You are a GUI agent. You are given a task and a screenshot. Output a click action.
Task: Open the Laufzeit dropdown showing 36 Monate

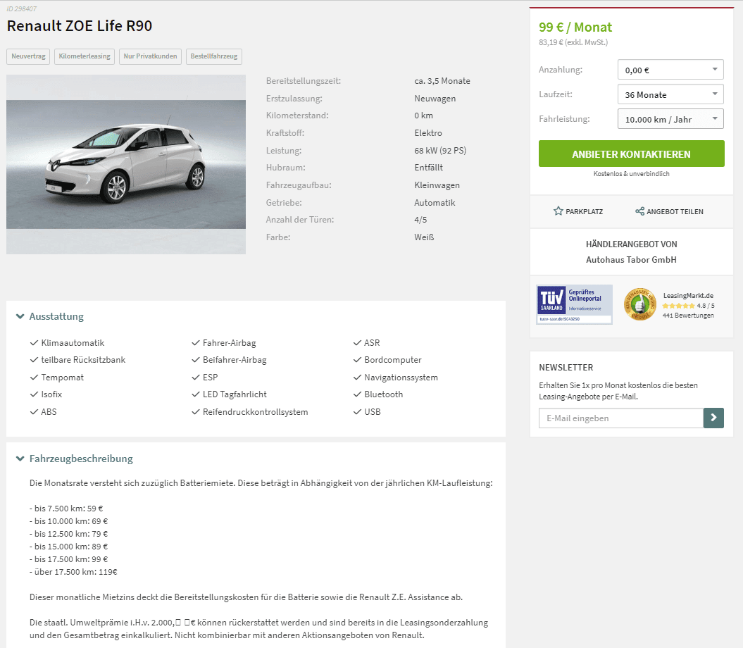click(670, 94)
